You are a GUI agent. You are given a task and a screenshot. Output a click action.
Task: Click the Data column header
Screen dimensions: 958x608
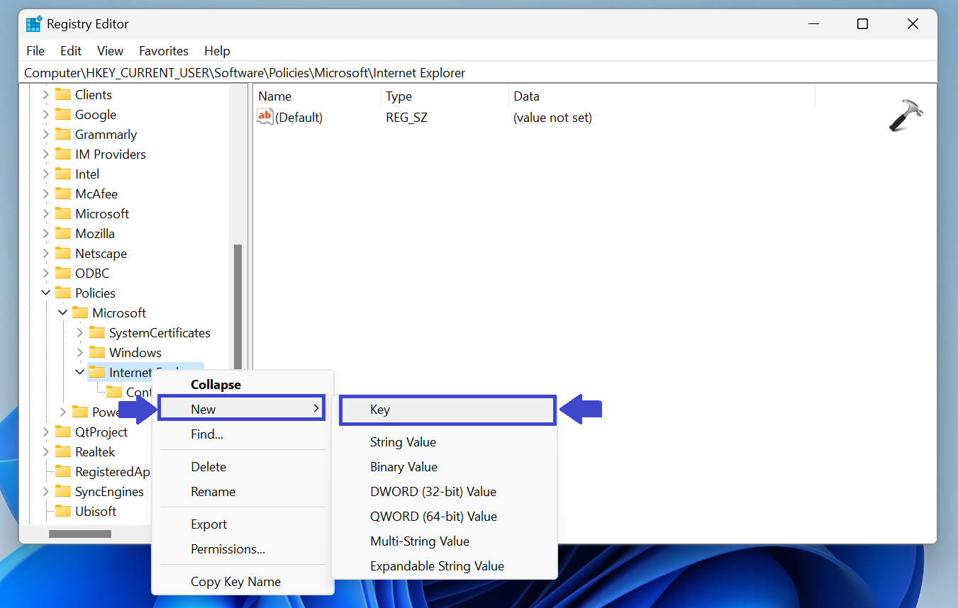[526, 96]
